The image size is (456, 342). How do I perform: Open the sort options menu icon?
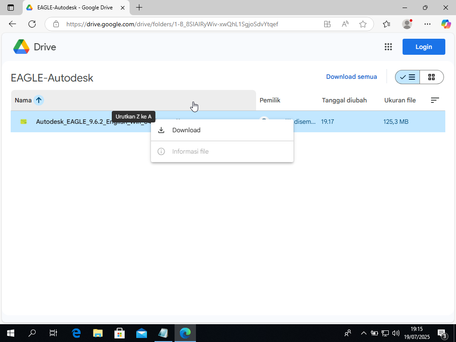(x=435, y=100)
